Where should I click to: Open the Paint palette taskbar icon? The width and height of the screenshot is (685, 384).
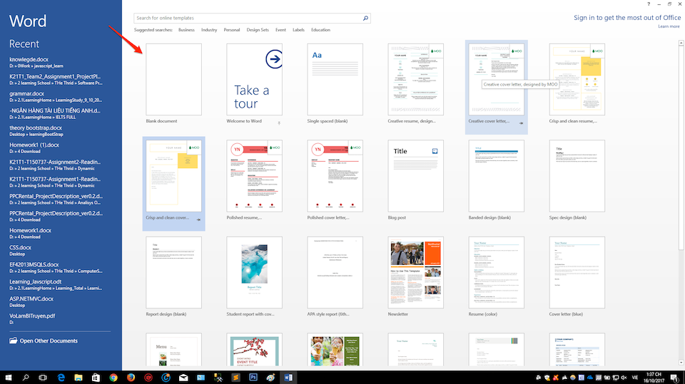click(270, 378)
